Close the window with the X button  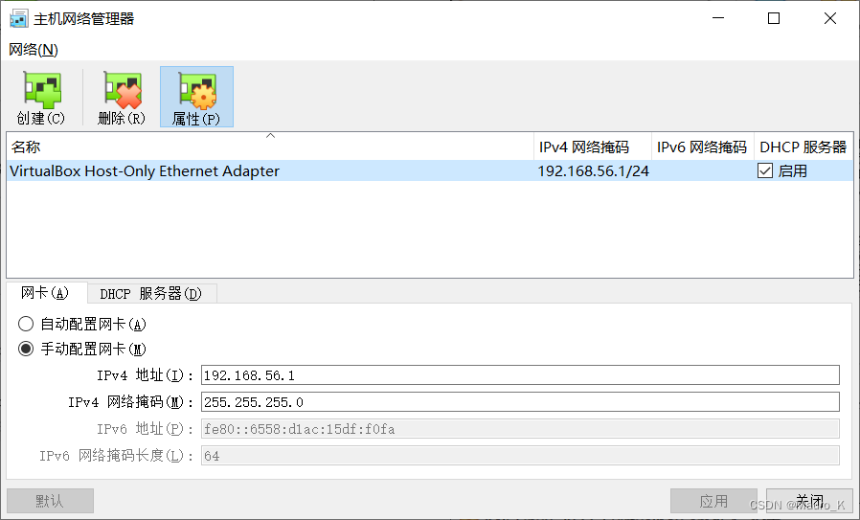830,18
